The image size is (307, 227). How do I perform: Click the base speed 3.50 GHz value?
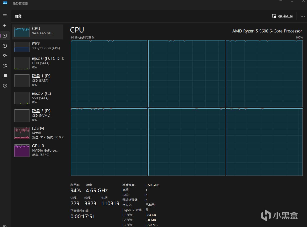coord(152,185)
